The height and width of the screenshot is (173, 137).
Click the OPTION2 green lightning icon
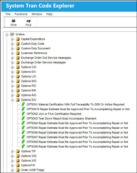click(x=23, y=114)
